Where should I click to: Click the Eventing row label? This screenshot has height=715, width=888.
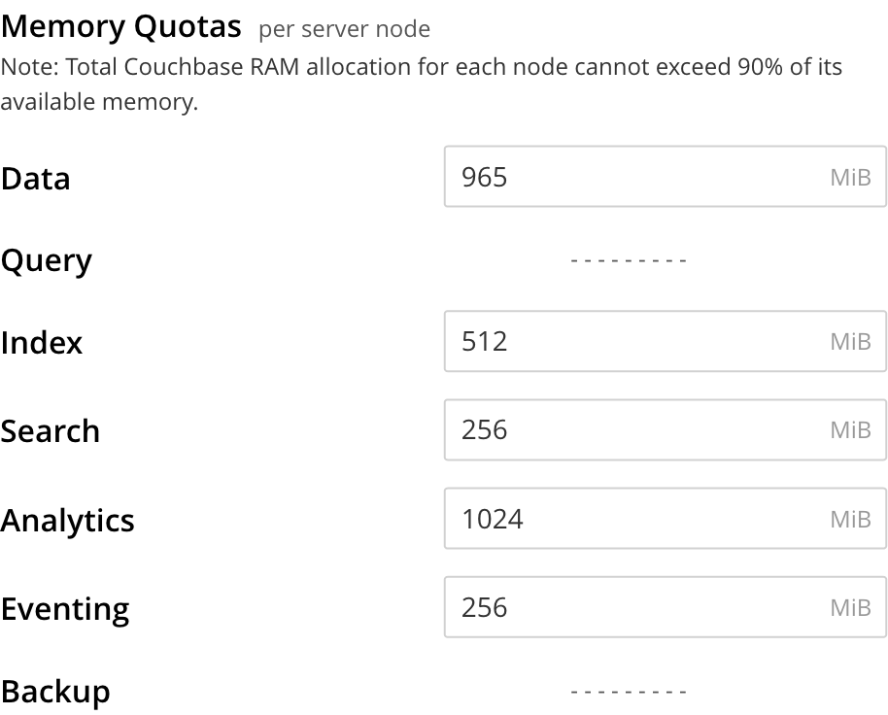click(65, 609)
